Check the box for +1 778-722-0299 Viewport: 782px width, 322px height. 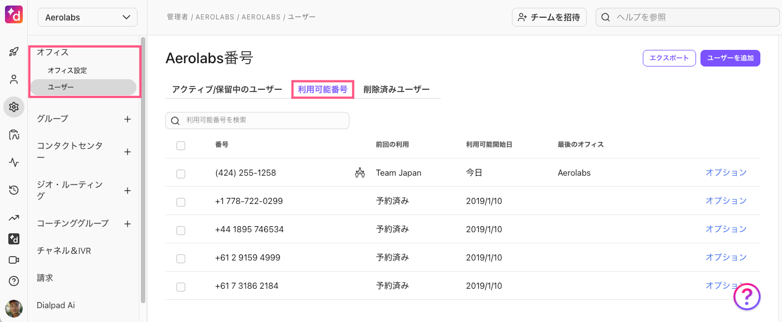[x=180, y=202]
